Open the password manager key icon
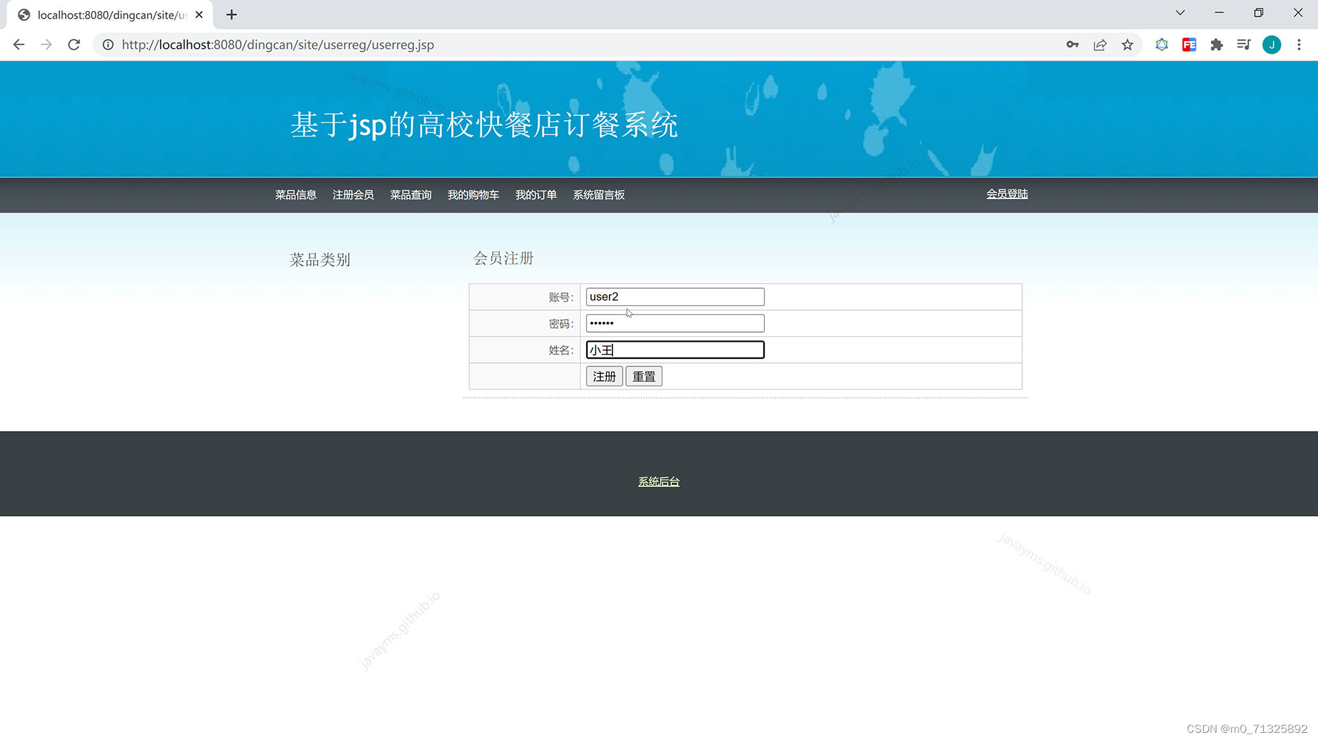This screenshot has width=1318, height=741. click(x=1072, y=45)
